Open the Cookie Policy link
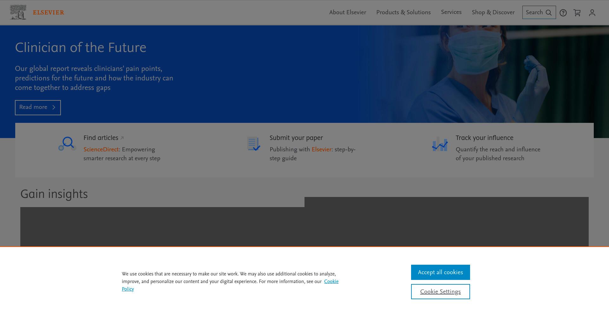Viewport: 609px width, 316px height. coord(331,281)
